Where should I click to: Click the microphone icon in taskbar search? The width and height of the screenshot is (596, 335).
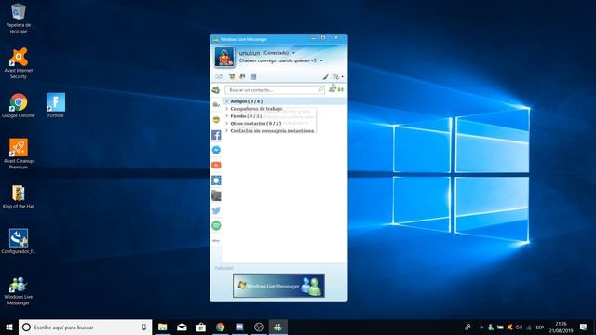point(144,327)
